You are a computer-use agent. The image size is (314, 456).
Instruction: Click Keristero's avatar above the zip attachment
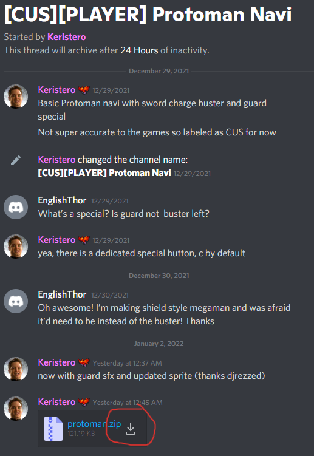click(x=16, y=408)
